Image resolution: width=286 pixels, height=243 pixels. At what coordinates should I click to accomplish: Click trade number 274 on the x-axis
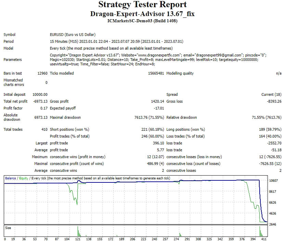click(x=177, y=239)
